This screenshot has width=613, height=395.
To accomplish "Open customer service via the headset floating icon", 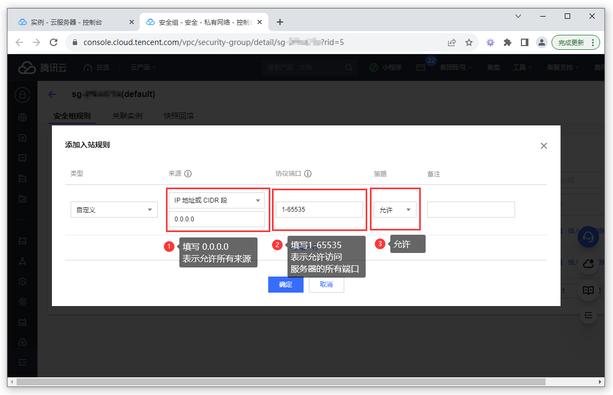I will click(588, 237).
